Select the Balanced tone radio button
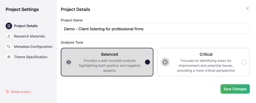Image resolution: width=256 pixels, height=103 pixels. pos(147,62)
